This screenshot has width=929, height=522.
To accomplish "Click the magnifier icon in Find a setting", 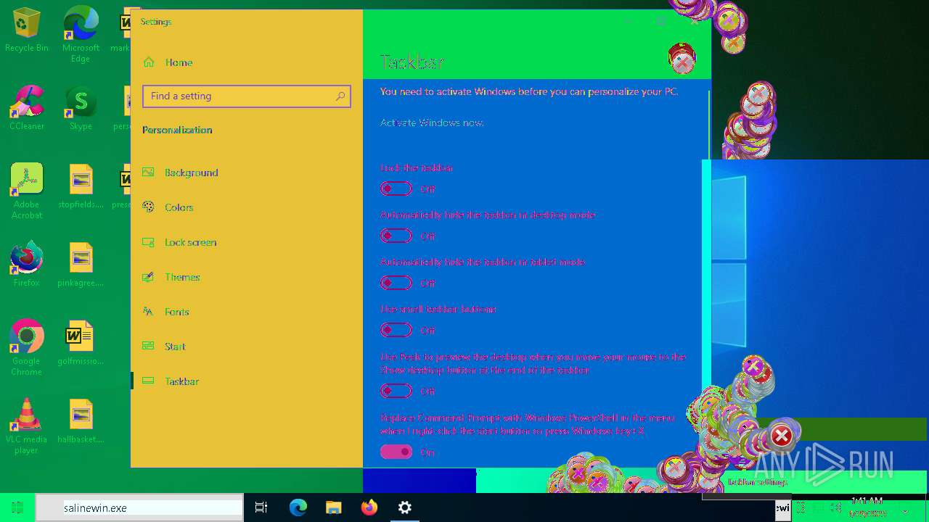I will click(340, 96).
